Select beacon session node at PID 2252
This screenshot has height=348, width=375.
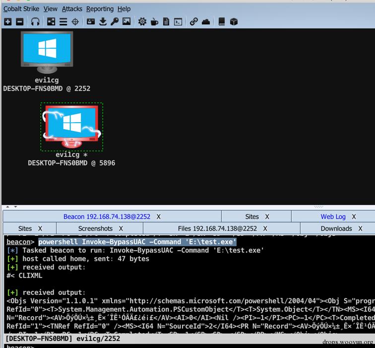click(47, 52)
